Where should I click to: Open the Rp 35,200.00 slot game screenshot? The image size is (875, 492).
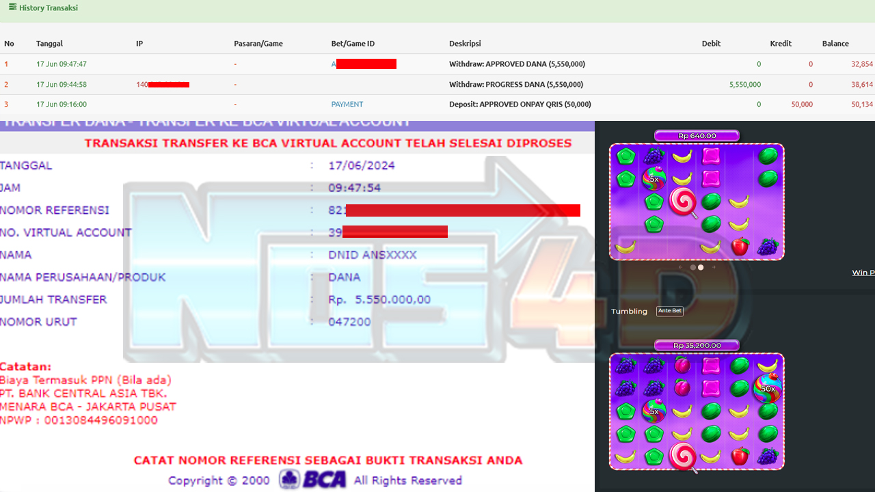click(x=697, y=411)
